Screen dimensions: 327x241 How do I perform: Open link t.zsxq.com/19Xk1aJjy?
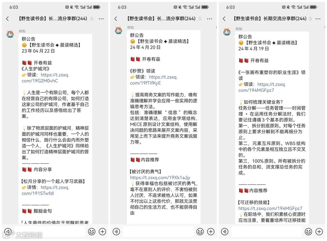160,178
